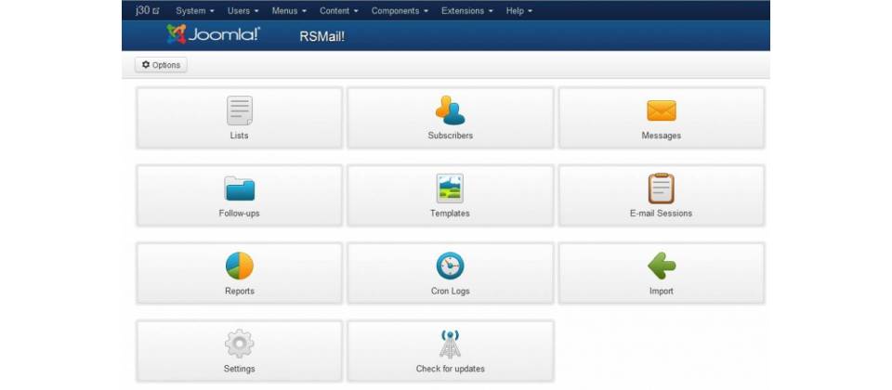892x390 pixels.
Task: Open the Settings gear icon
Action: (x=240, y=344)
